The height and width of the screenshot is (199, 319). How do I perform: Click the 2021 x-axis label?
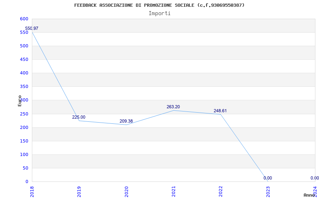tap(173, 191)
